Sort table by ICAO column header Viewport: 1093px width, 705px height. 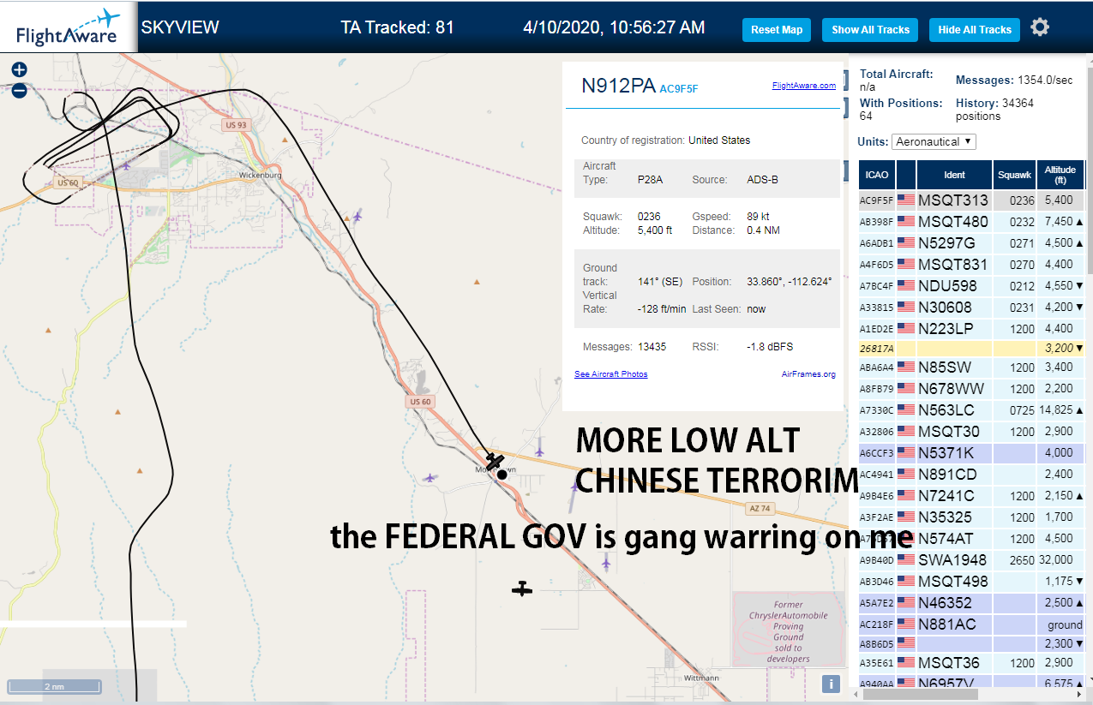point(877,175)
